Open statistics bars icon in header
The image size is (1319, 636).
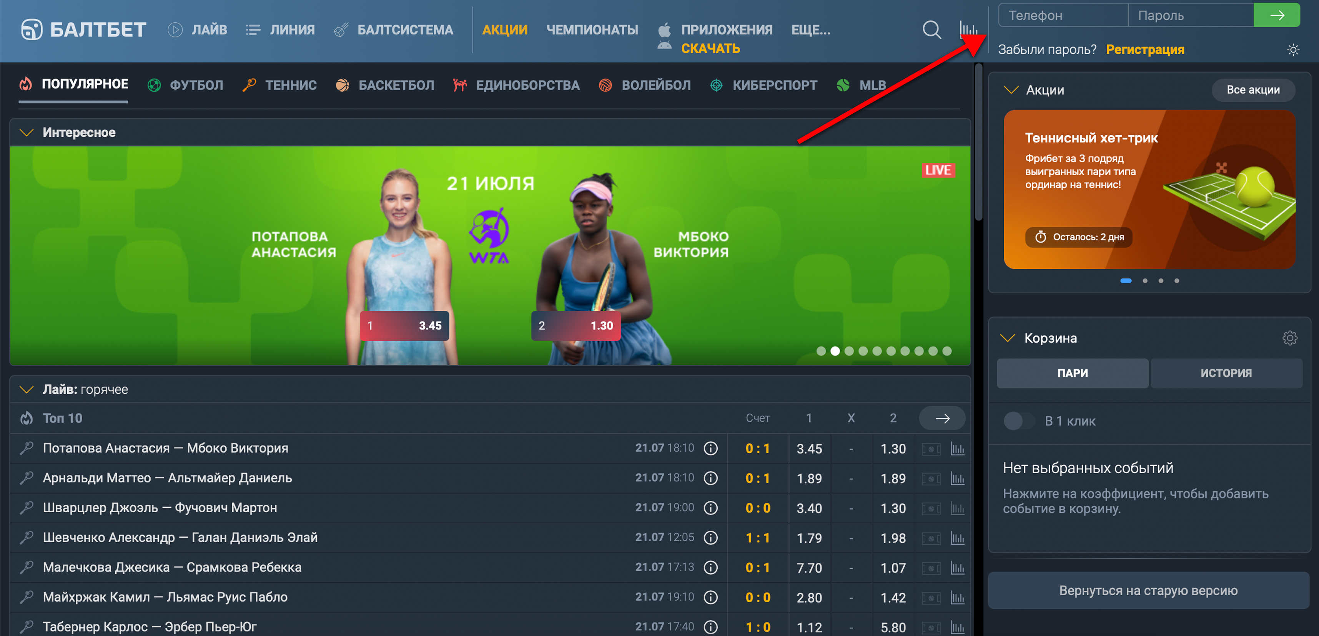968,30
